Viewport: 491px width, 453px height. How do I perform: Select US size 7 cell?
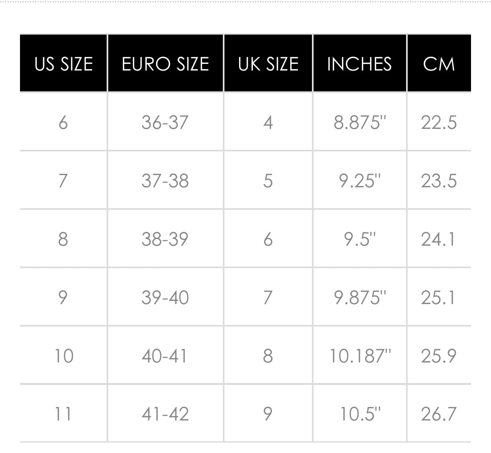[63, 181]
